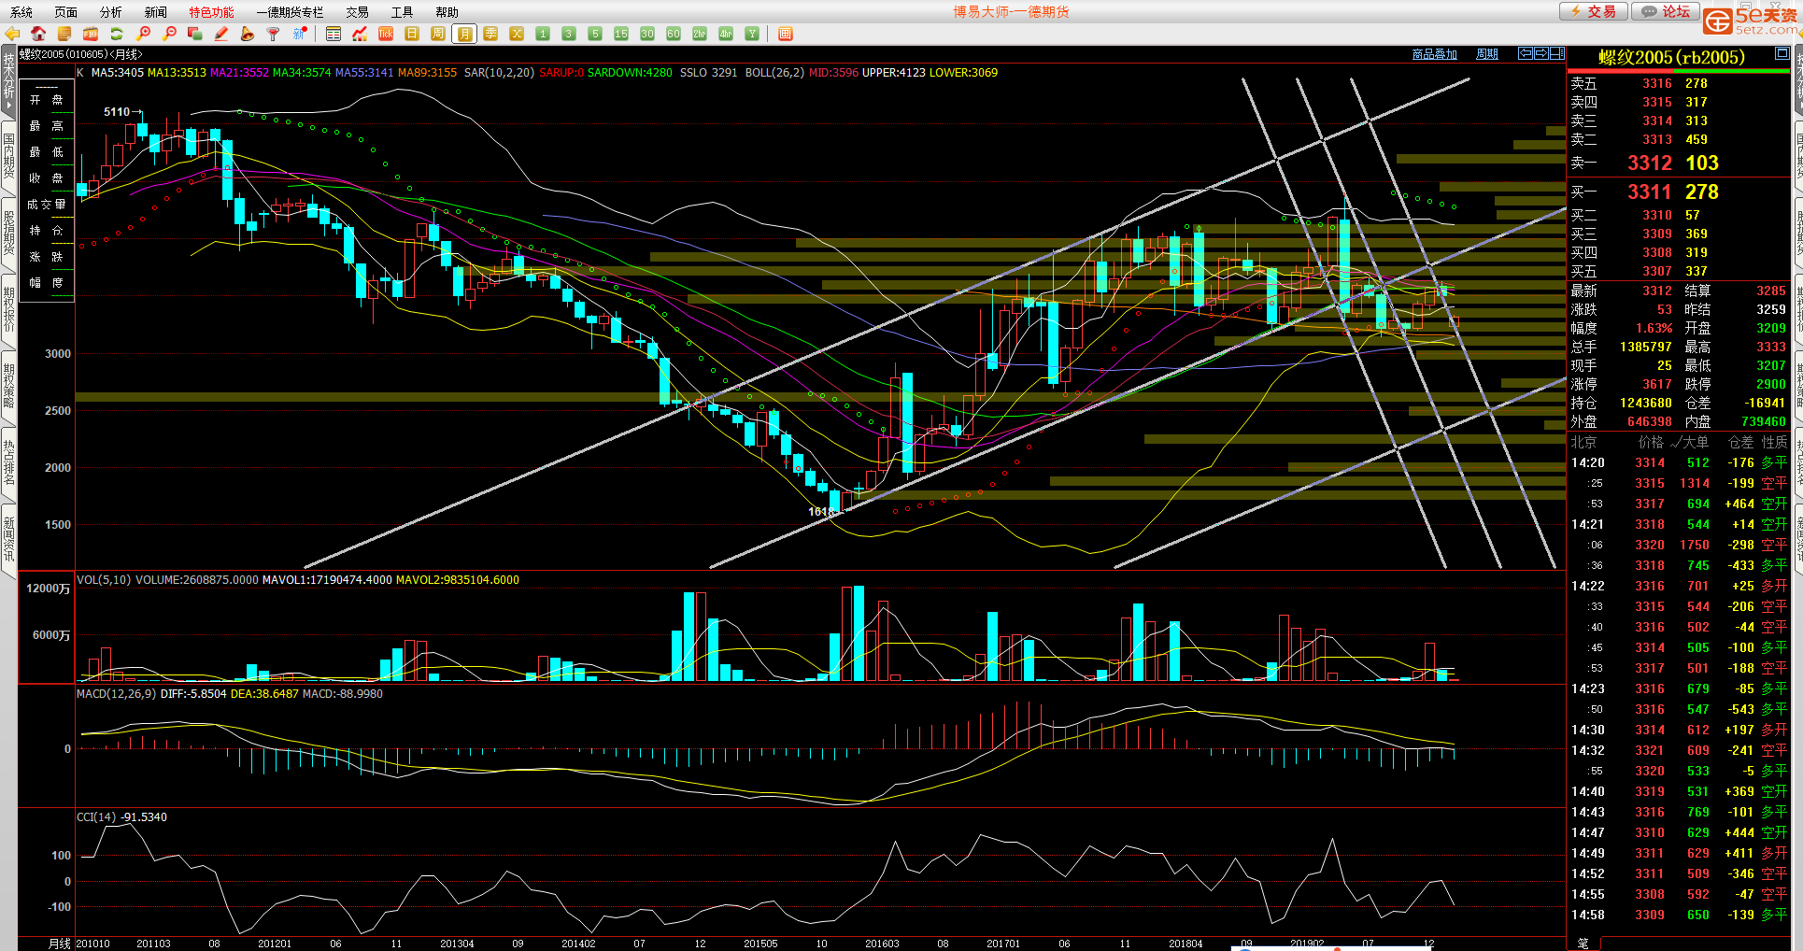Toggle the side panel layout icon
Screen dimensions: 1803x951
[1557, 53]
